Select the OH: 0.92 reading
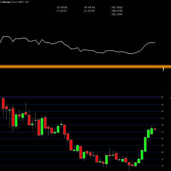 click(117, 11)
